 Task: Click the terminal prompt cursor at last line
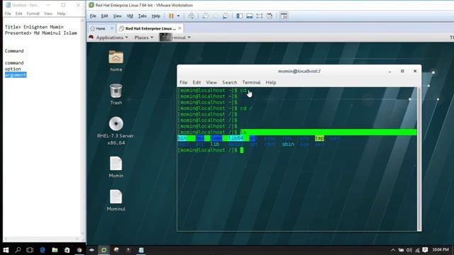[x=242, y=150]
